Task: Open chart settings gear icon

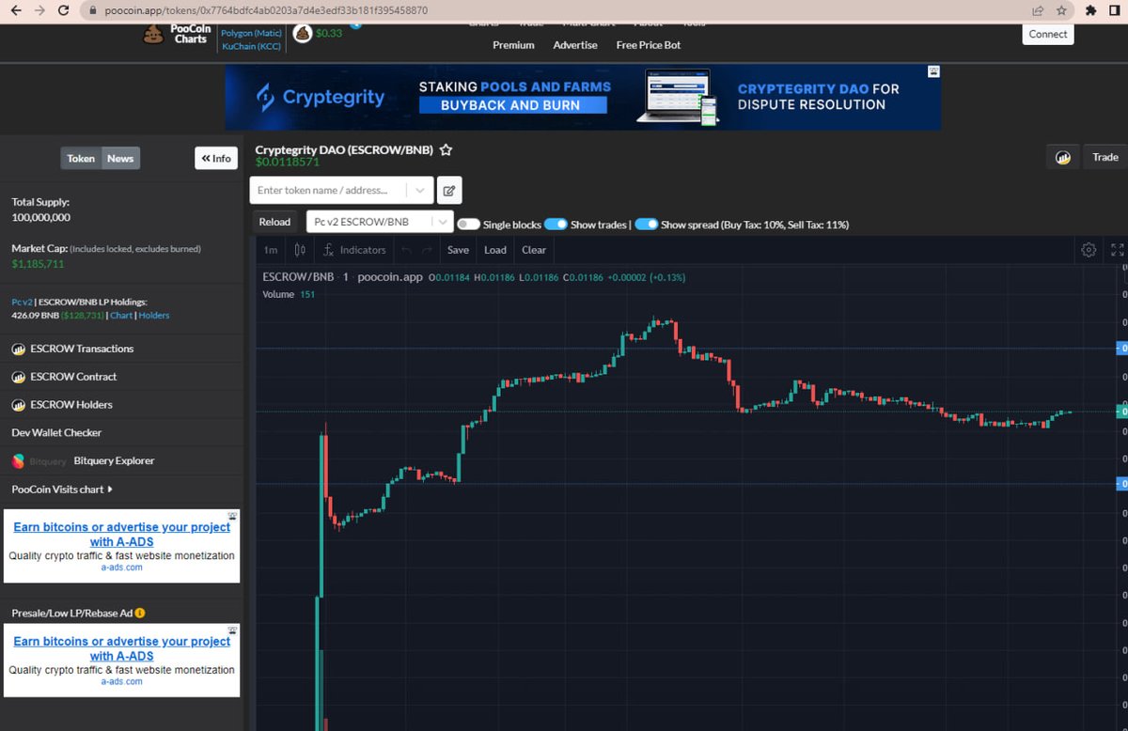Action: tap(1089, 250)
